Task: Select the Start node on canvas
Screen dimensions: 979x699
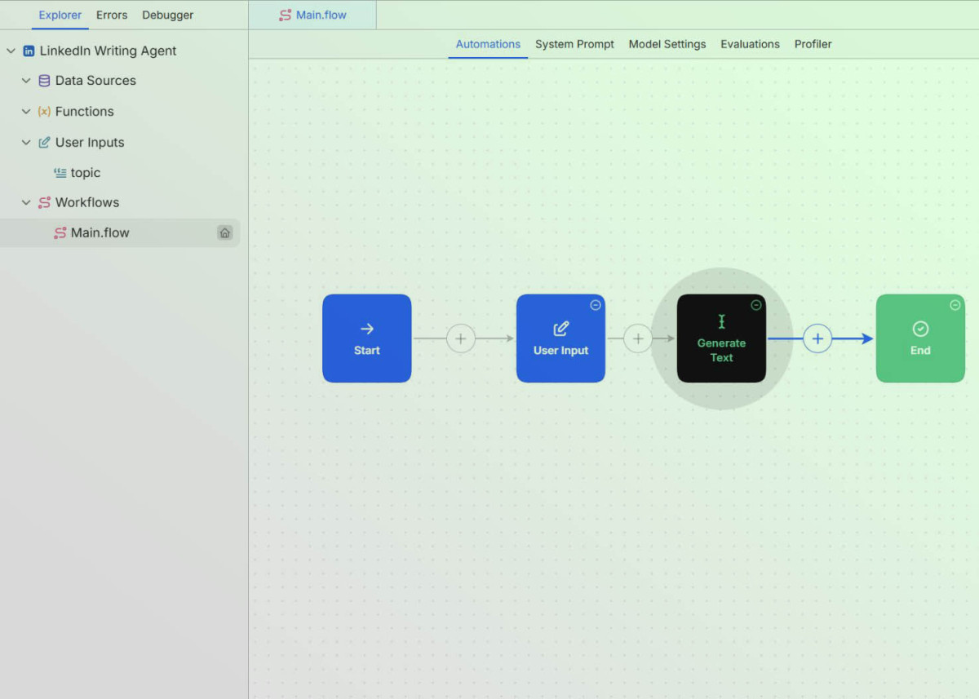Action: tap(366, 338)
